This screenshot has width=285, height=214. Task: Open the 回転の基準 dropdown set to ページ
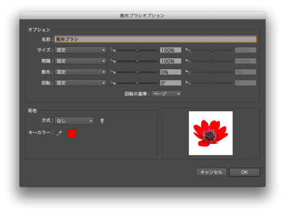click(166, 94)
